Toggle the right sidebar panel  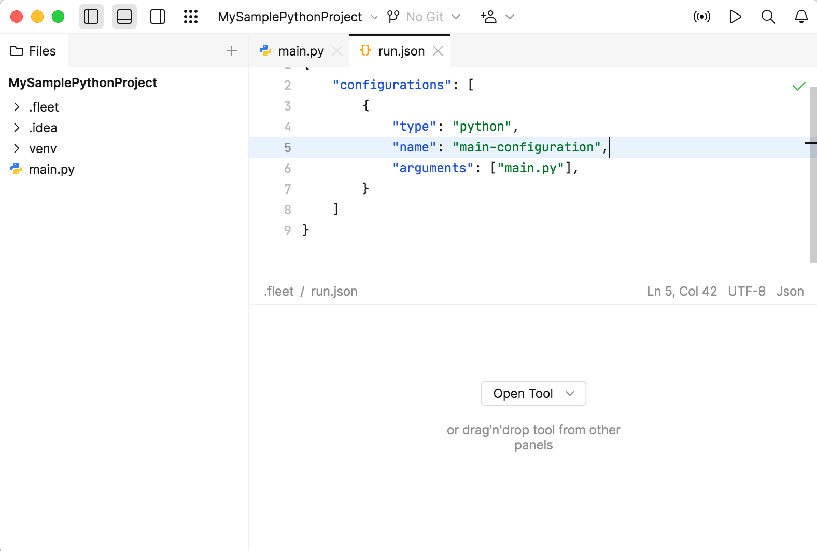[158, 17]
